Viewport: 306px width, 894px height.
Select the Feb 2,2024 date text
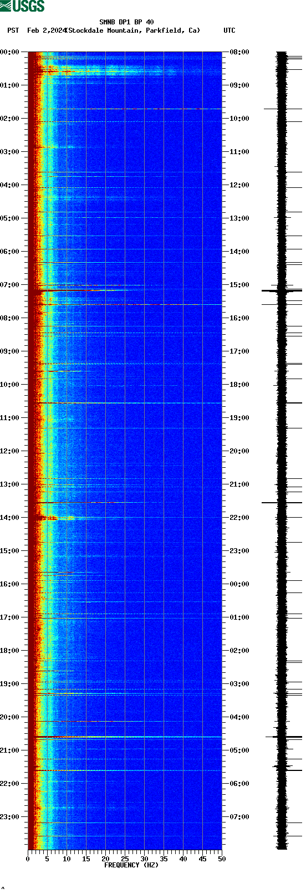[x=47, y=30]
